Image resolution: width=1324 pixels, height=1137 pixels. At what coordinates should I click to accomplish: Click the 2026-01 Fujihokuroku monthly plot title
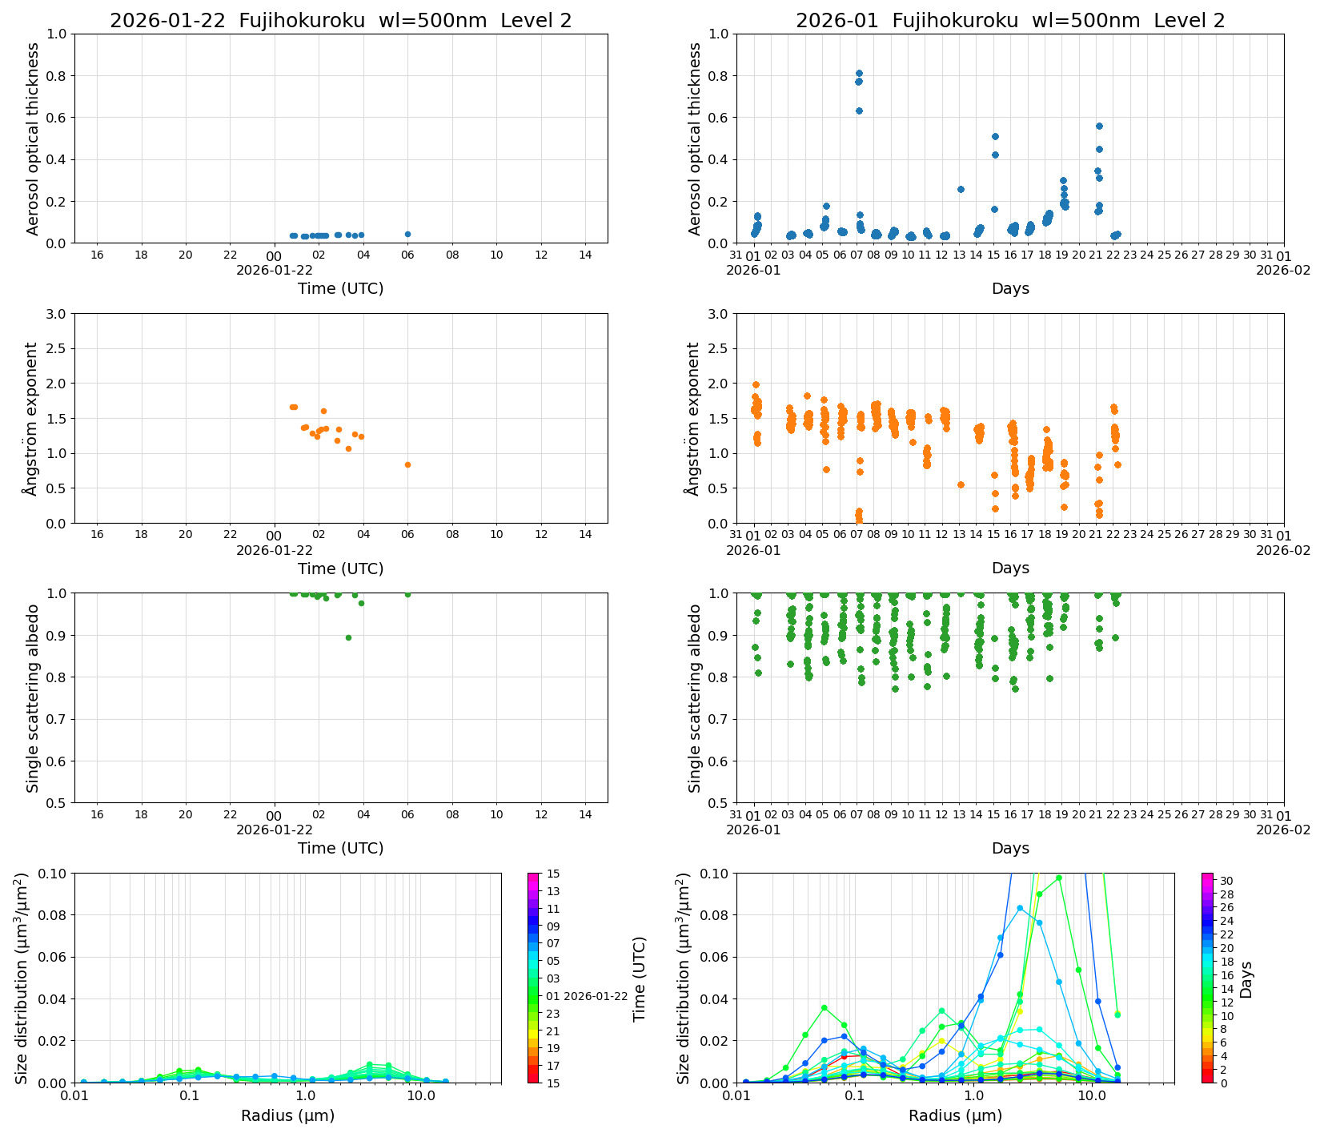(1009, 21)
